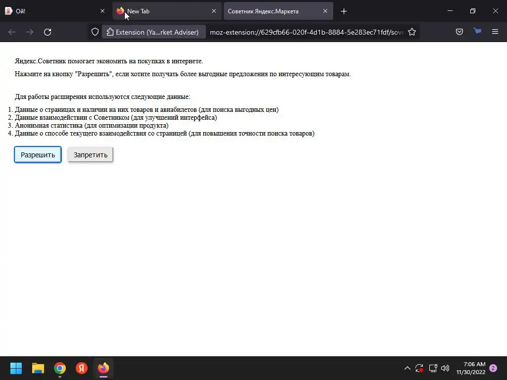
Task: Click the Запретить button
Action: (91, 155)
